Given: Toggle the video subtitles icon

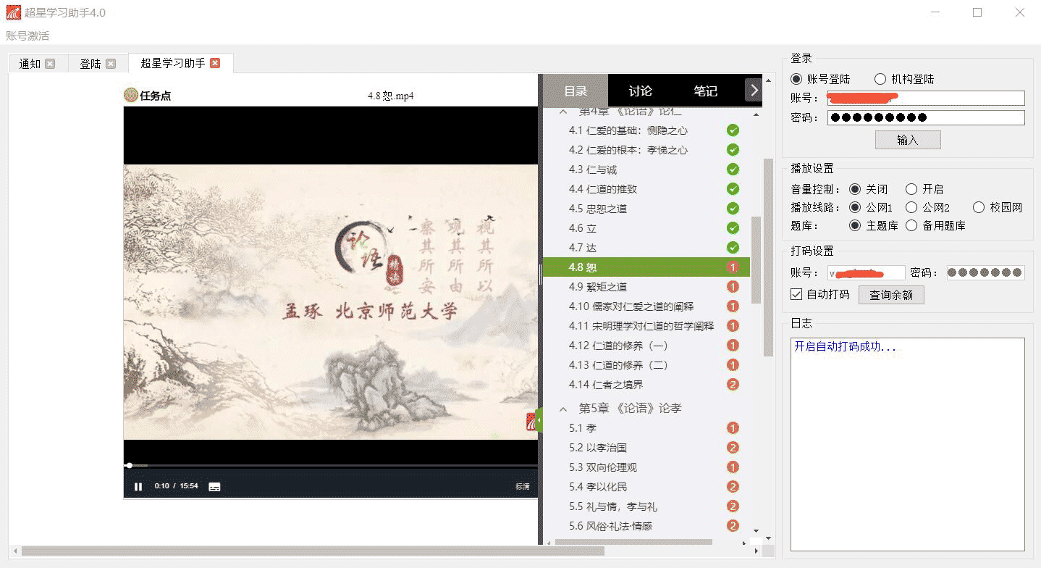Looking at the screenshot, I should coord(214,486).
